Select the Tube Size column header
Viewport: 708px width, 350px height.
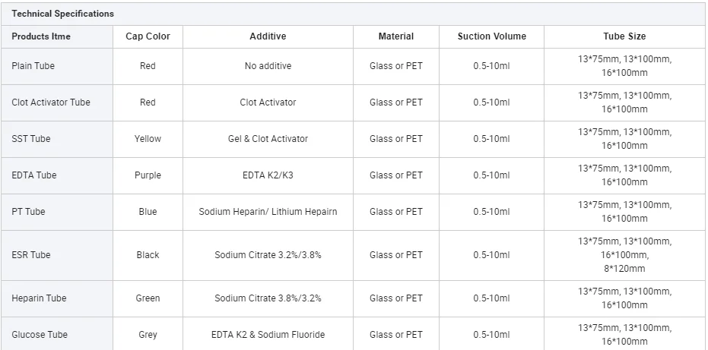pos(624,36)
